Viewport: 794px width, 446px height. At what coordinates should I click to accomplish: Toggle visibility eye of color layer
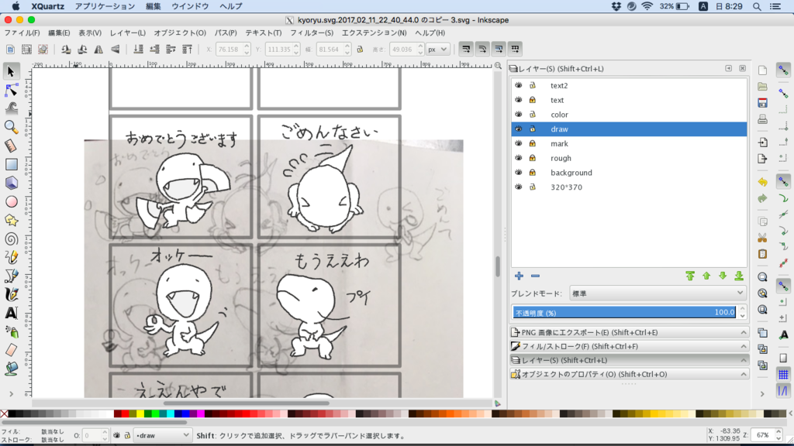[519, 115]
